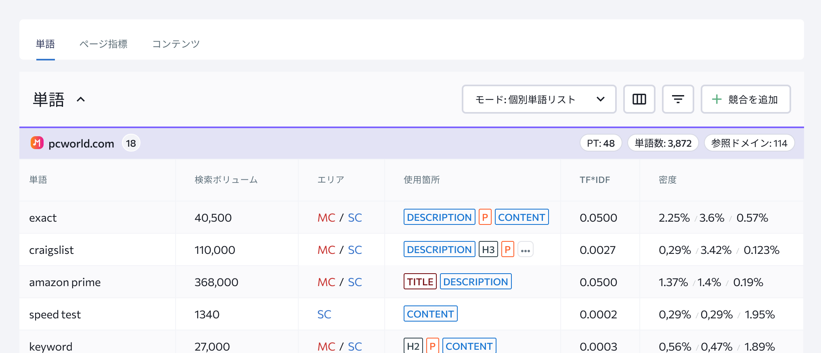The image size is (821, 353).
Task: Select the word exact
Action: point(43,218)
